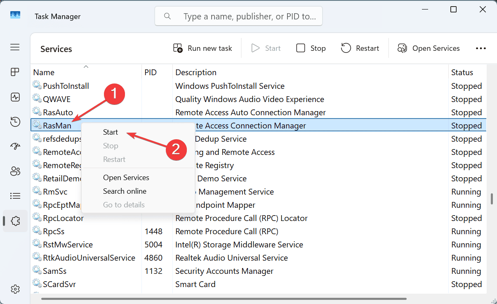Screen dimensions: 497x304
Task: Click the vertical scrollbar thumb
Action: click(x=492, y=198)
